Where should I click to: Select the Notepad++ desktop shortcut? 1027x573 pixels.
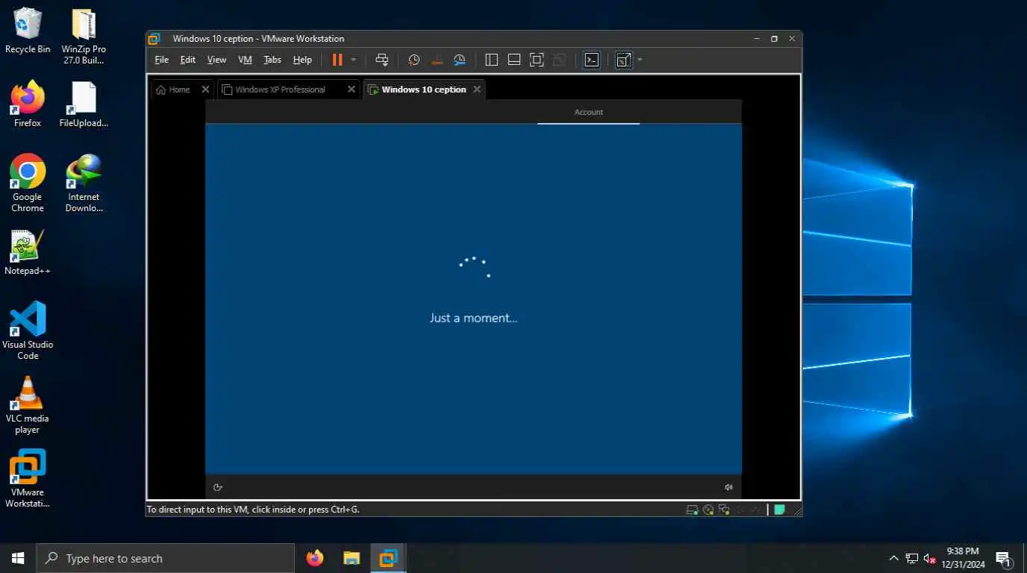tap(28, 252)
